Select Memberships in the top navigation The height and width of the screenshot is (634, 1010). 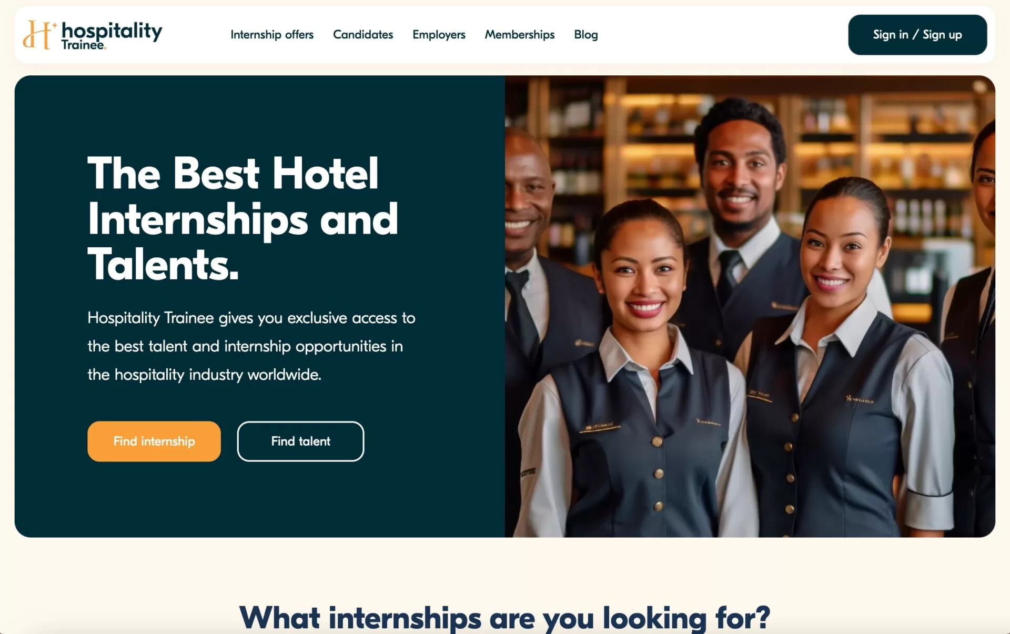point(520,35)
